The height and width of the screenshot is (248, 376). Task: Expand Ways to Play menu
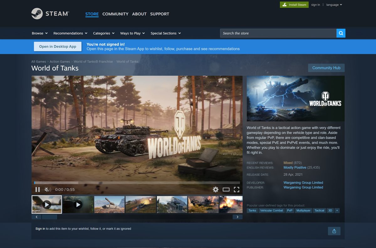[x=133, y=33]
